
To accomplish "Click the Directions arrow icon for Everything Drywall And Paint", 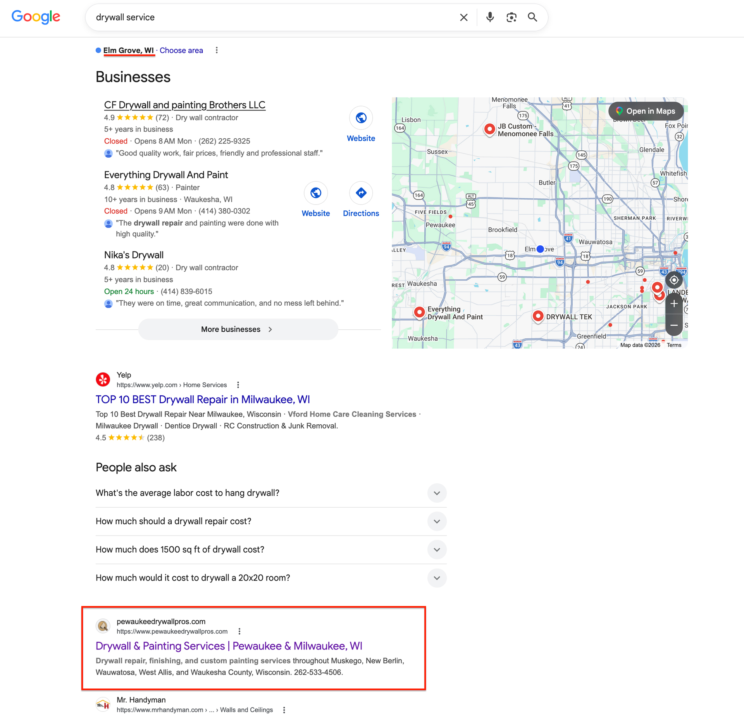I will [x=361, y=193].
